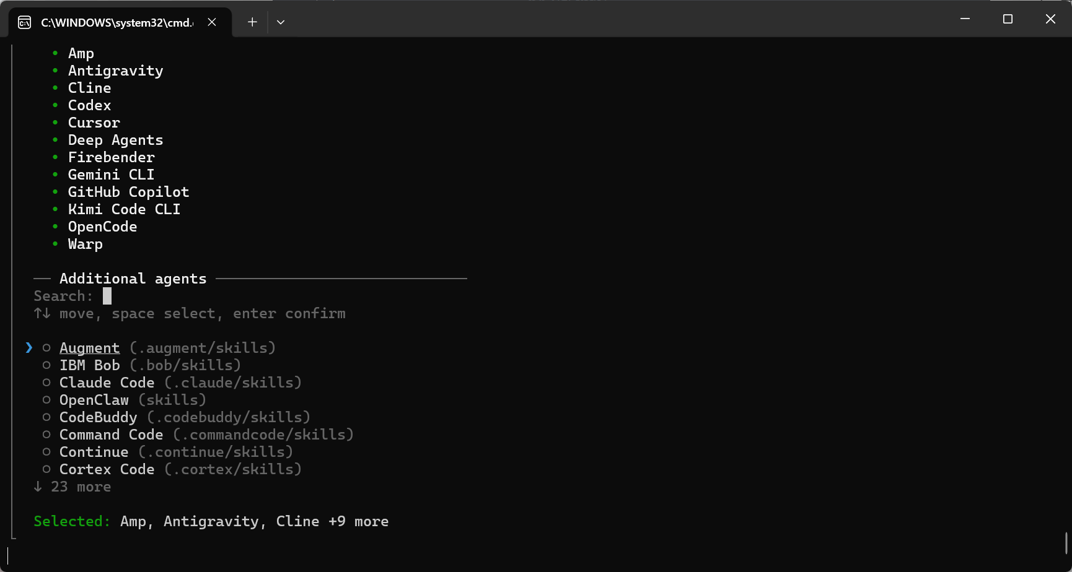
Task: Toggle the Claude Code agent radio circle
Action: pyautogui.click(x=46, y=383)
